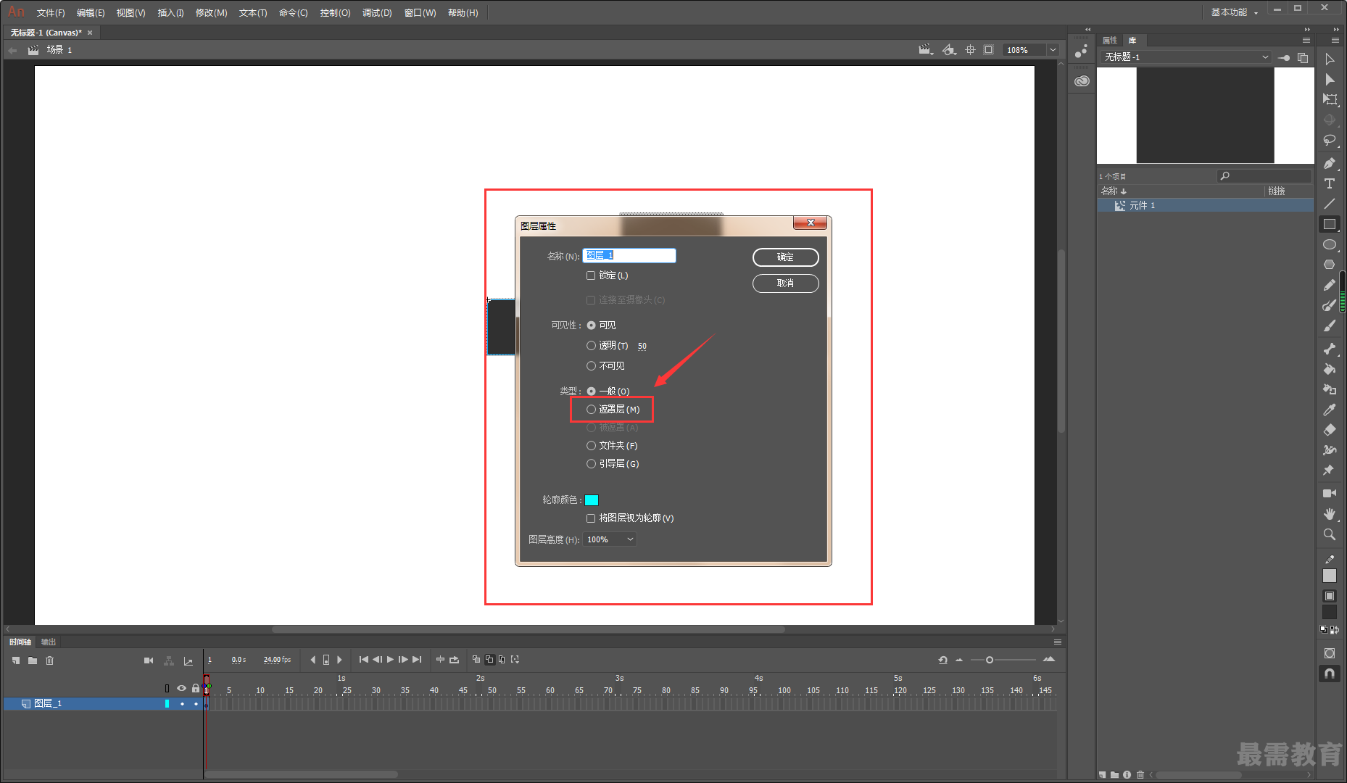Check the 锁定(L) lock checkbox

[591, 275]
